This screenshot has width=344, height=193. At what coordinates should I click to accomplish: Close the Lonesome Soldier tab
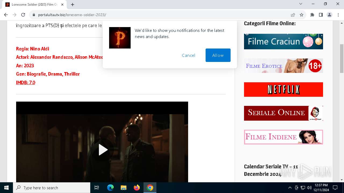[62, 5]
